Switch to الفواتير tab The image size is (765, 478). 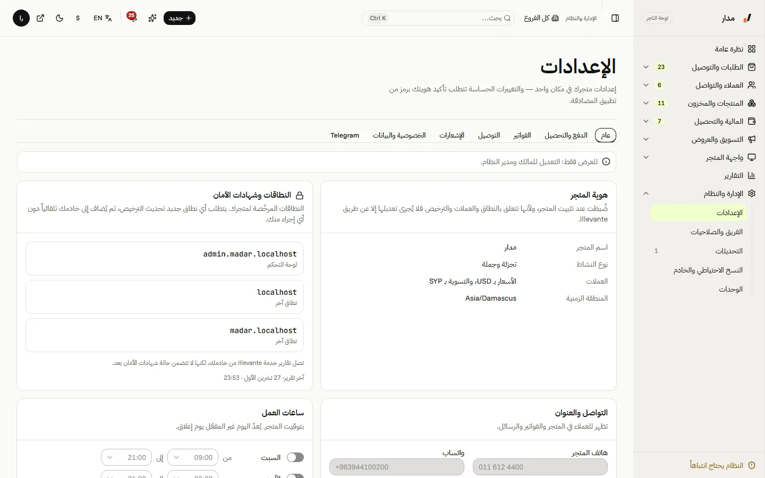[x=522, y=135]
